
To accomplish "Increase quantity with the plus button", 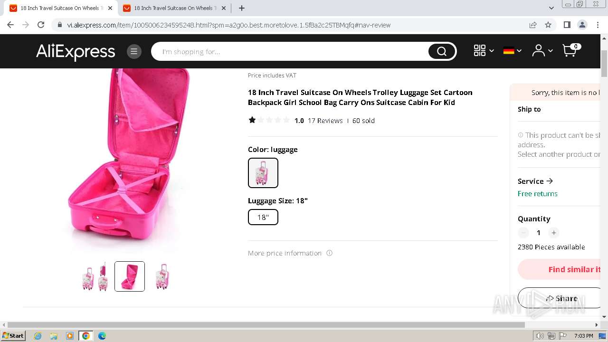I will point(553,233).
